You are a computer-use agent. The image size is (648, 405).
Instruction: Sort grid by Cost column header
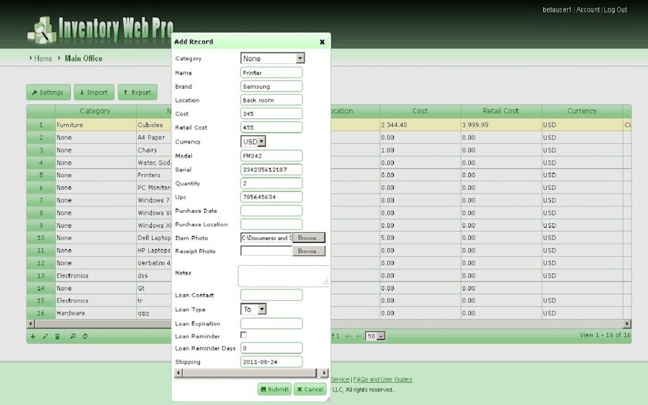click(420, 111)
